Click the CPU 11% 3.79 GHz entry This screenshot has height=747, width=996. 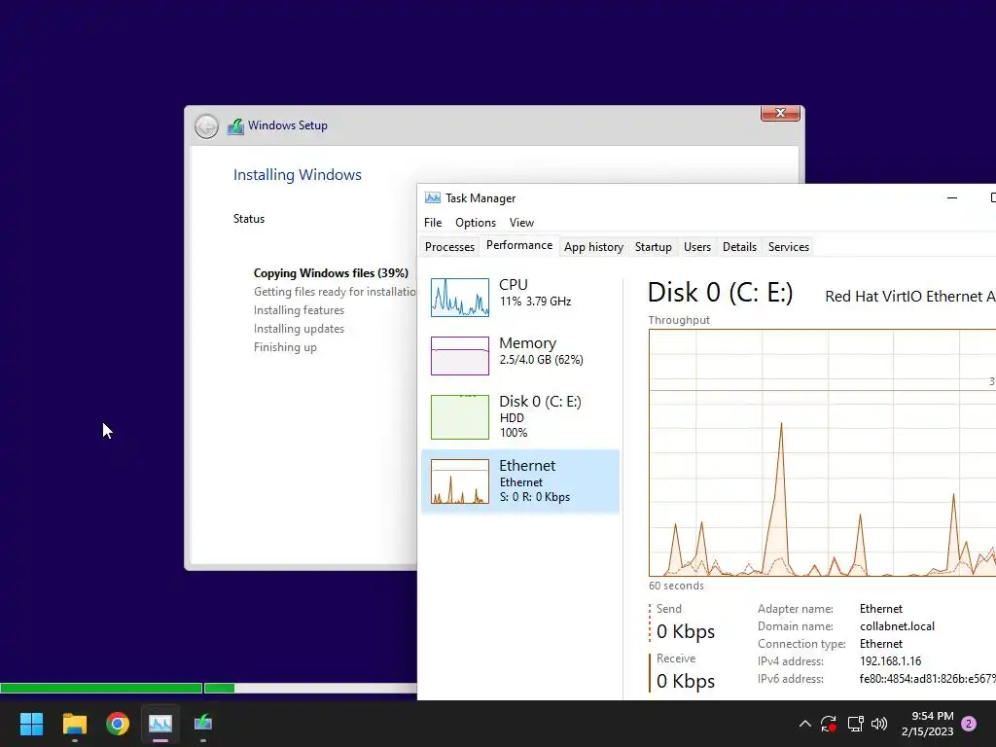pyautogui.click(x=520, y=298)
